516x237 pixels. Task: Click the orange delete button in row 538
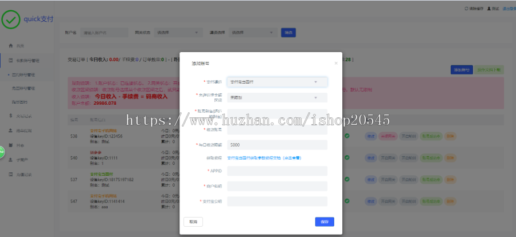point(450,136)
